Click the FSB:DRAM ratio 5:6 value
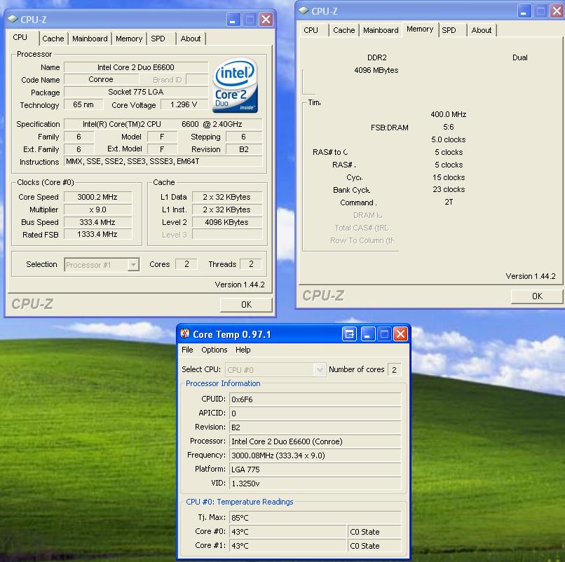This screenshot has width=565, height=562. (x=449, y=127)
